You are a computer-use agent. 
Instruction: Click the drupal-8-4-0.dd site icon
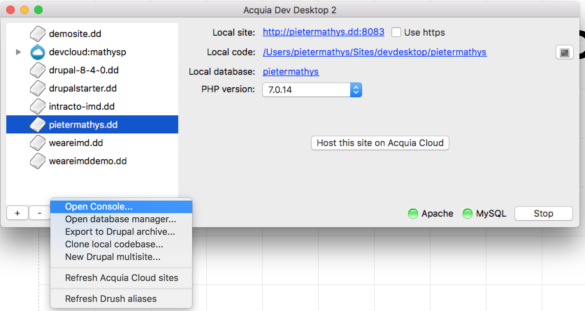coord(37,70)
